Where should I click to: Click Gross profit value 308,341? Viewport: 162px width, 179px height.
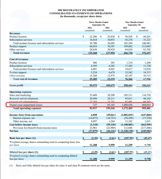[x=146, y=85]
